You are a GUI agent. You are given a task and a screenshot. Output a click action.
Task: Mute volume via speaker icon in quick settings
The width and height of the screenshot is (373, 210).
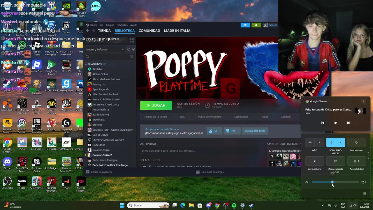tap(307, 182)
